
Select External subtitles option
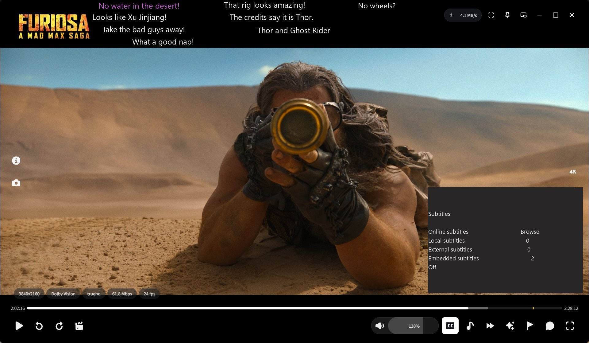(505, 249)
